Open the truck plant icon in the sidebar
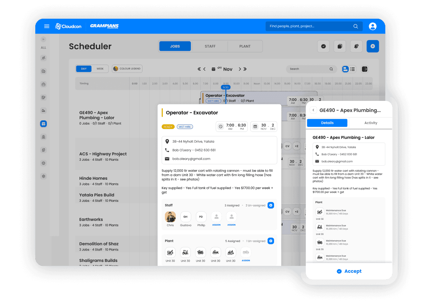This screenshot has width=435, height=303. [44, 111]
